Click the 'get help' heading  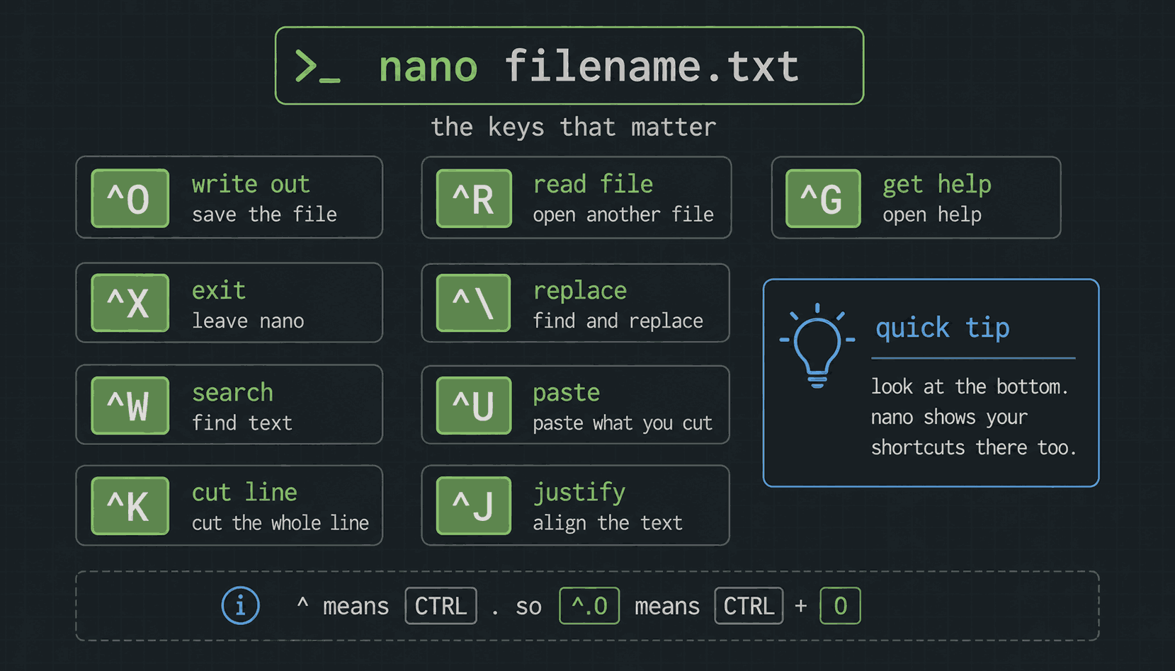(937, 184)
